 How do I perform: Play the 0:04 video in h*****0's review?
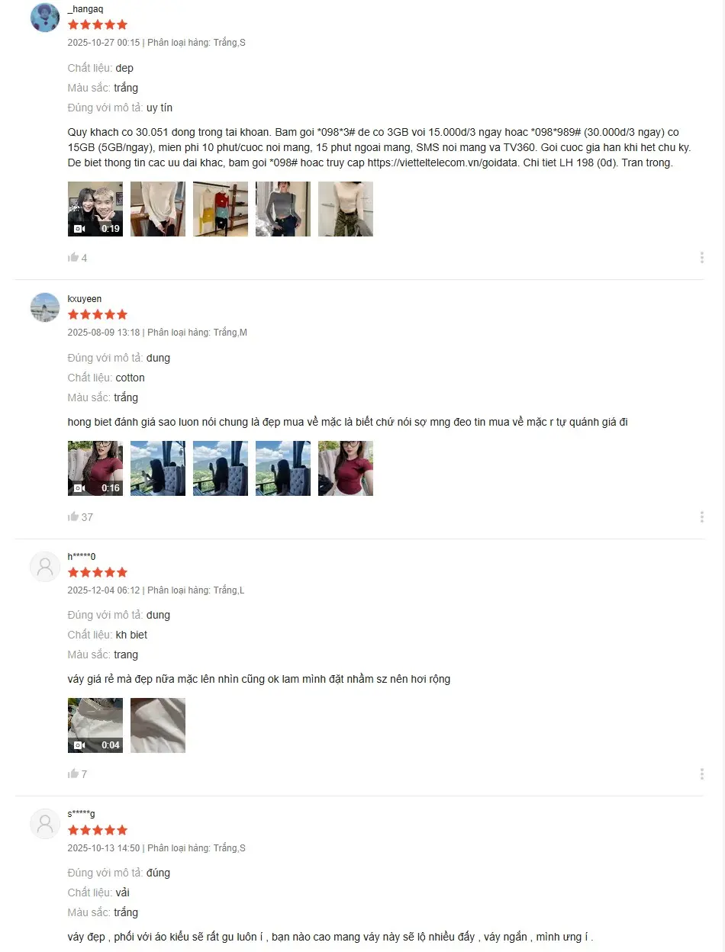tap(95, 725)
